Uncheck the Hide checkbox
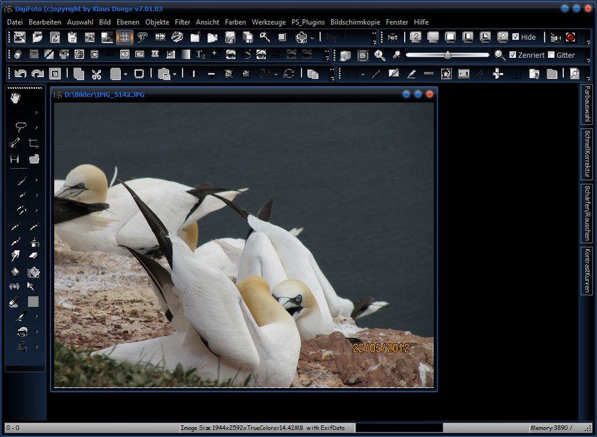Screen dimensions: 597x437 click(x=516, y=37)
